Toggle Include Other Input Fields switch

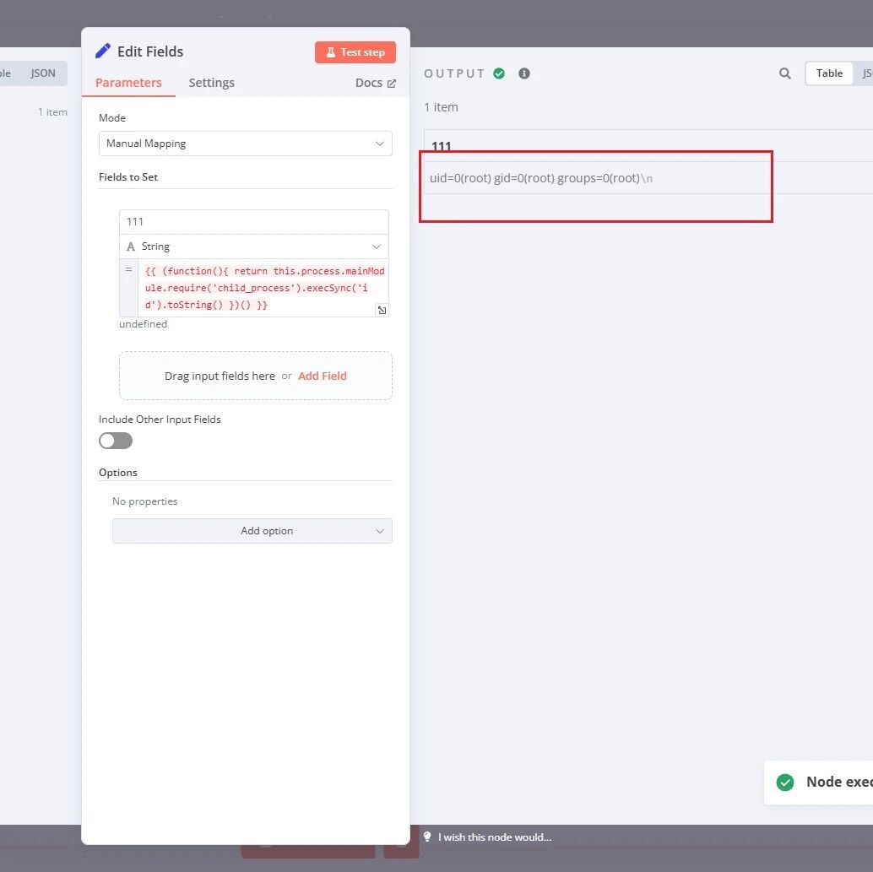pyautogui.click(x=116, y=441)
